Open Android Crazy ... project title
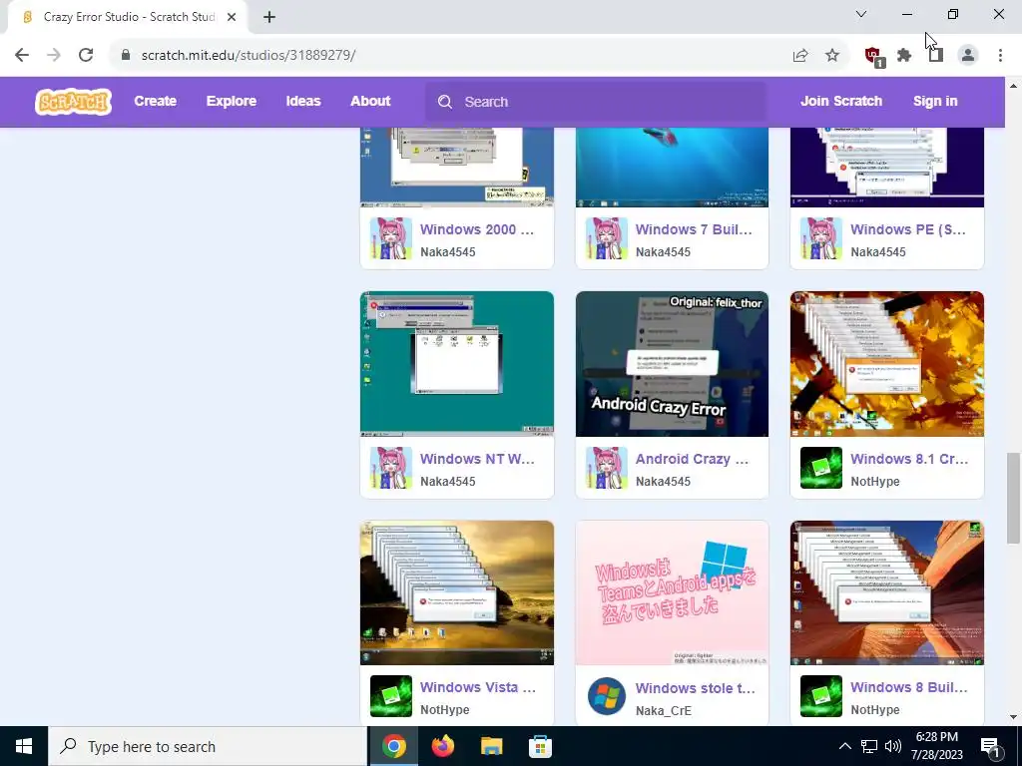Viewport: 1022px width, 766px height. 692,459
